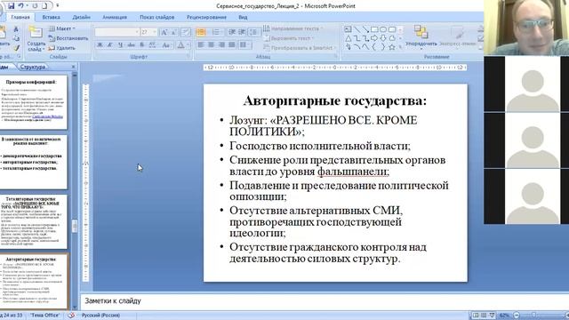This screenshot has width=569, height=320.
Task: Open the Вид ribbon tab
Action: (243, 17)
